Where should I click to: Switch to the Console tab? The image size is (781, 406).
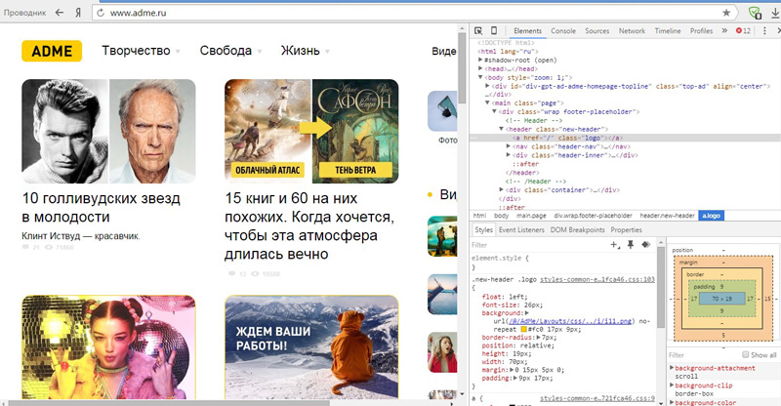click(x=563, y=31)
